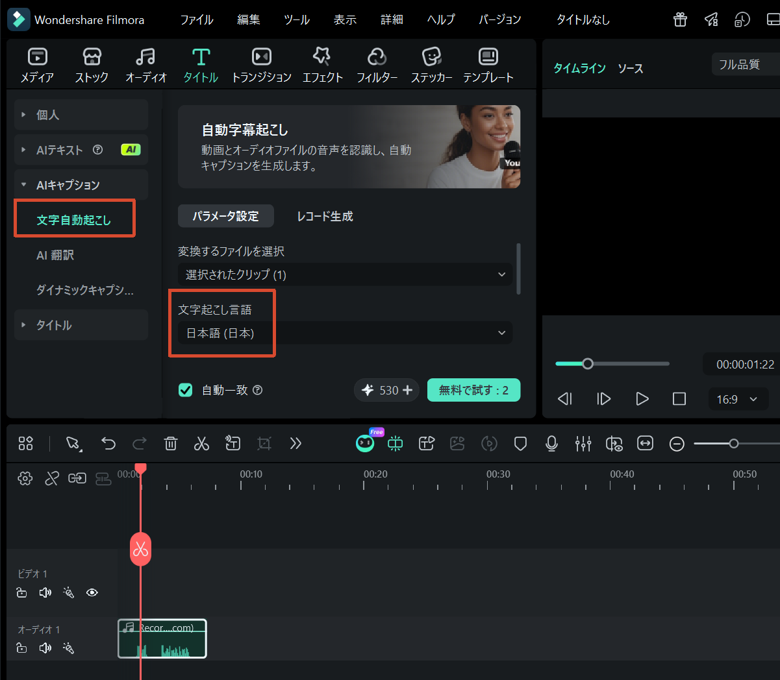Open the テンプレート (Template) panel
Image resolution: width=780 pixels, height=680 pixels.
point(488,66)
